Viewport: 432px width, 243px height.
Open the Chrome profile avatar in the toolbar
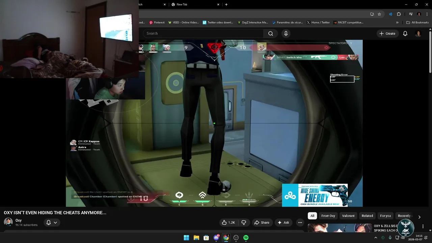pos(419,14)
